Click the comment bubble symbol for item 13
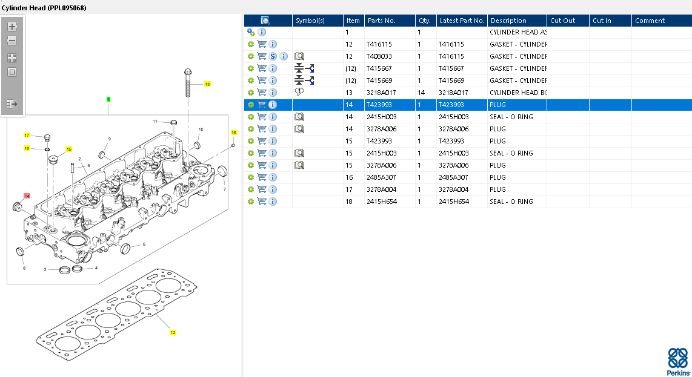692x377 pixels. [x=299, y=92]
